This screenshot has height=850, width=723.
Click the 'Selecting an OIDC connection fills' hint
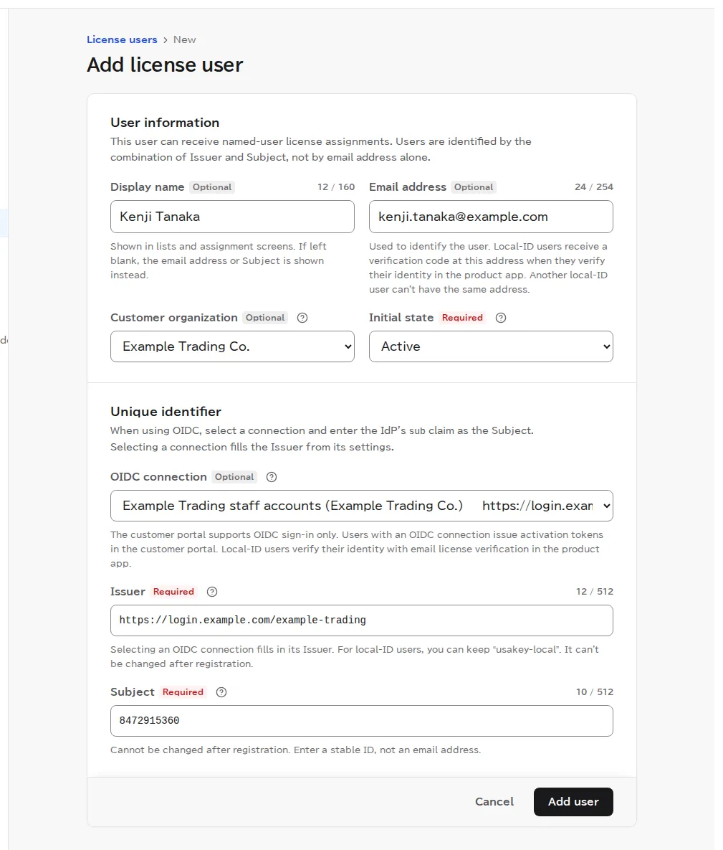[355, 656]
